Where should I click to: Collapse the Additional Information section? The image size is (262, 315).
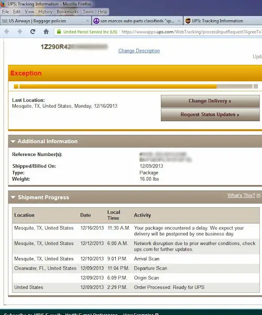pos(13,141)
